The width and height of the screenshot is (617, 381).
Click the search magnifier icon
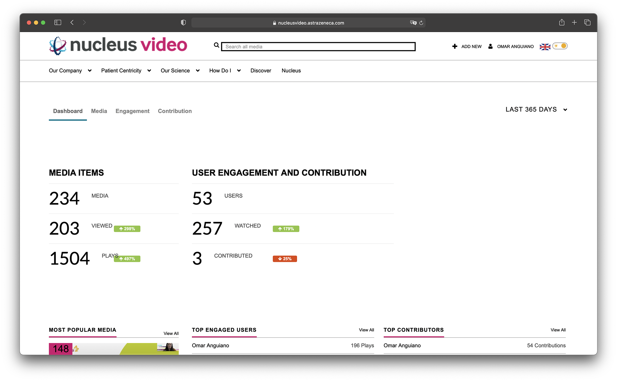tap(217, 45)
